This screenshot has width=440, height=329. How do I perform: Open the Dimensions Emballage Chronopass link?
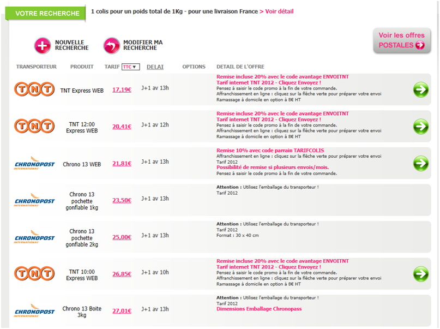click(258, 309)
